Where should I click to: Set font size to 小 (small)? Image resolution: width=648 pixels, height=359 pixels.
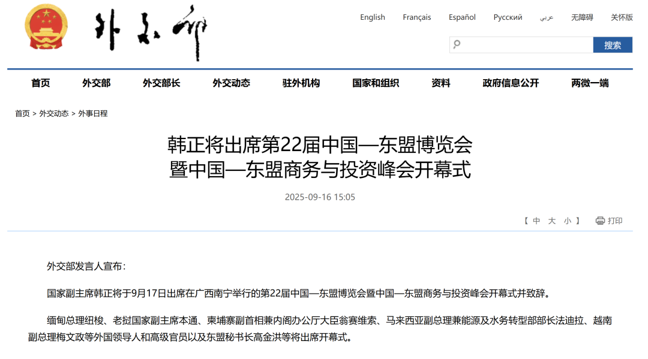[568, 221]
